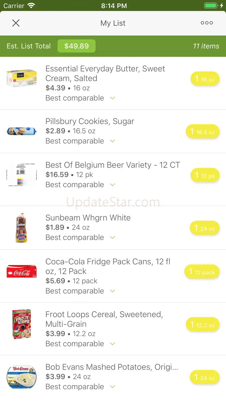Tap the Bob Evans Mashed Potatoes image
Screen dimensions: 226x402
22,377
